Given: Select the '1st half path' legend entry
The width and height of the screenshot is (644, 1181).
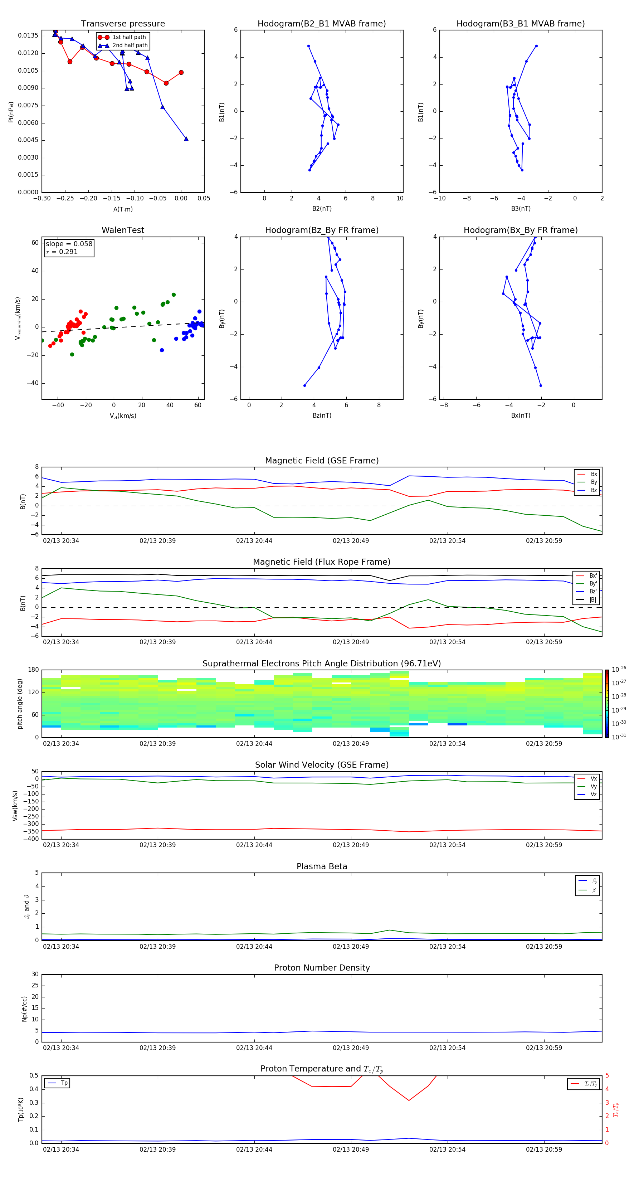Looking at the screenshot, I should click(x=122, y=37).
